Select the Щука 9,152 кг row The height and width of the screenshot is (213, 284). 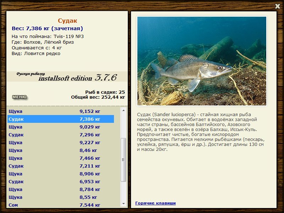[x=61, y=111]
